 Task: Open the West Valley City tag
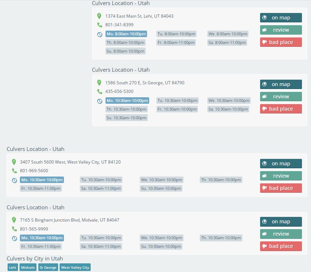(x=75, y=267)
